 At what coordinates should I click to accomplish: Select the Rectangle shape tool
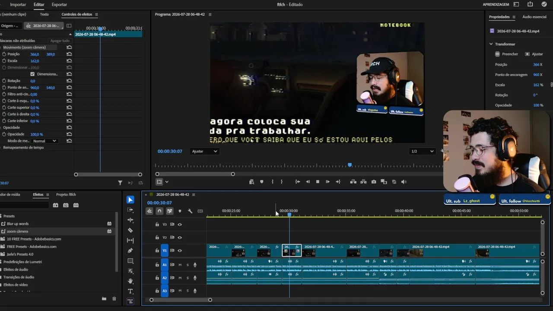pyautogui.click(x=130, y=261)
